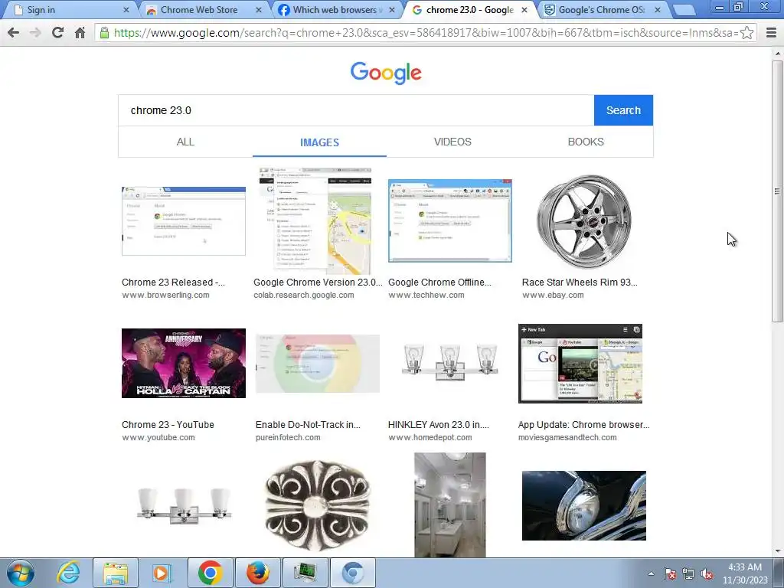Open the Windows Start menu orb
This screenshot has width=784, height=588.
point(21,573)
